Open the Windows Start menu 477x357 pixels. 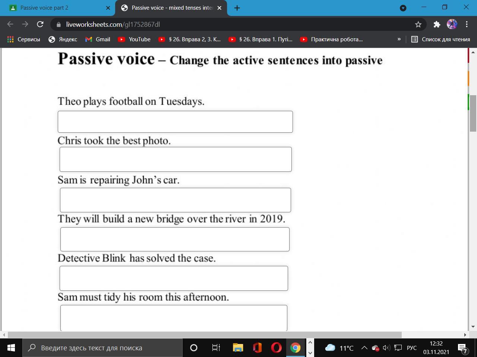click(x=11, y=348)
